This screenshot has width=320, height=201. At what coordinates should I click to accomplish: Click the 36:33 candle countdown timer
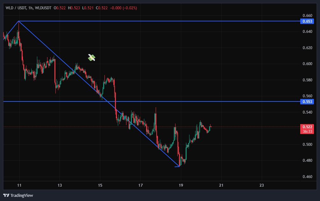(307, 131)
